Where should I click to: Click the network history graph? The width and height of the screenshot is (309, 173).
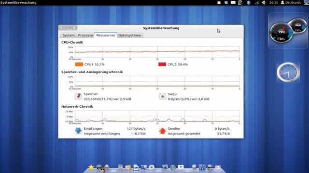click(x=157, y=116)
